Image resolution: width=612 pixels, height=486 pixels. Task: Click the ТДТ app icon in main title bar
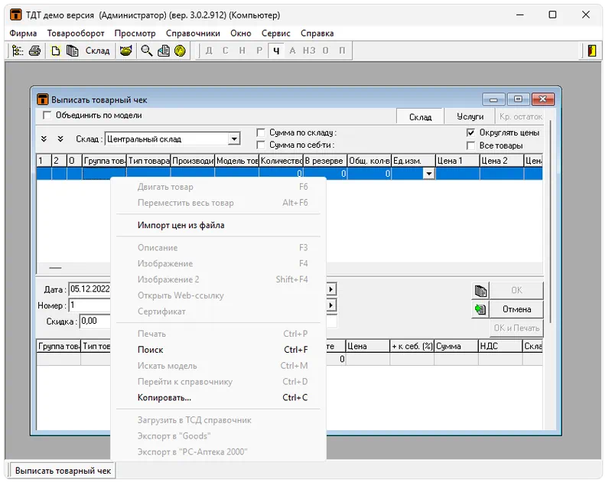(x=15, y=15)
